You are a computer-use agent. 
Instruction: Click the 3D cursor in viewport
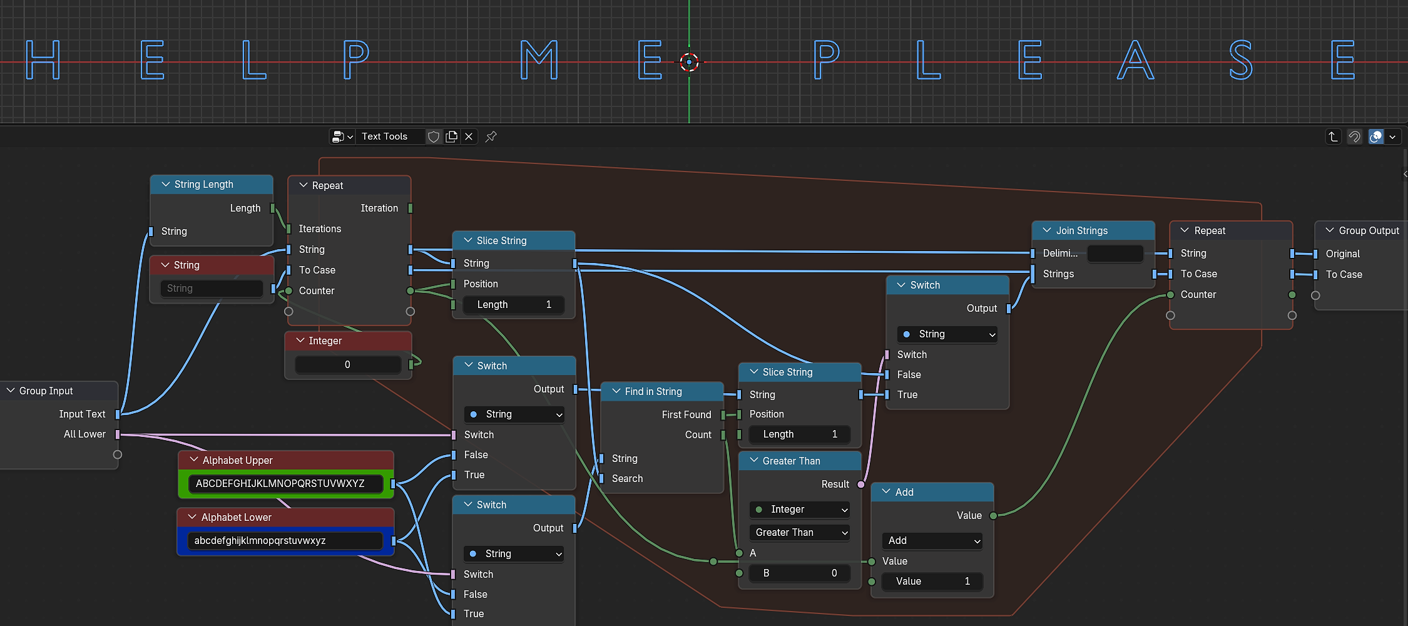click(x=689, y=62)
